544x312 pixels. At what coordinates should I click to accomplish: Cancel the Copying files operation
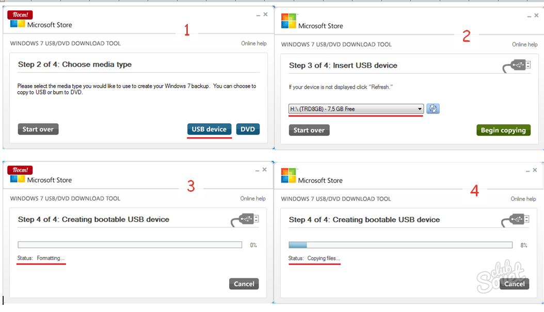tap(514, 284)
